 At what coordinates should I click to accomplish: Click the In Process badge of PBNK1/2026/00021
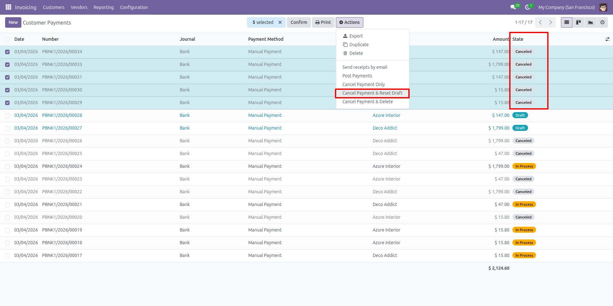524,204
